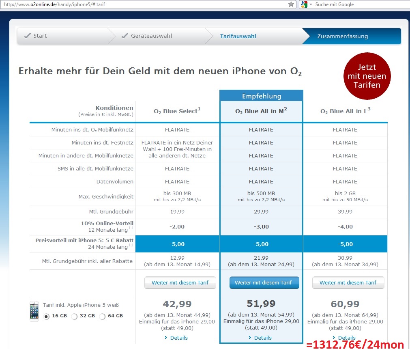Image resolution: width=410 pixels, height=349 pixels.
Task: Click the bis 2 GB speed cell
Action: (345, 196)
